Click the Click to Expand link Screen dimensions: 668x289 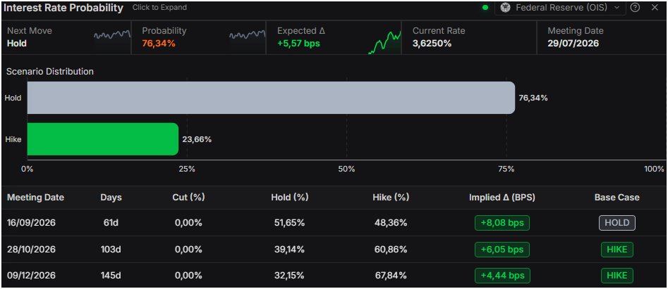coord(159,7)
